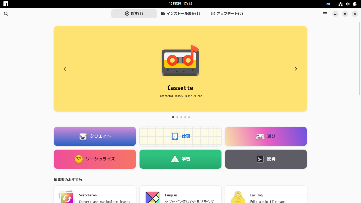Click the Ear Tag app icon
The image size is (361, 203).
238,197
